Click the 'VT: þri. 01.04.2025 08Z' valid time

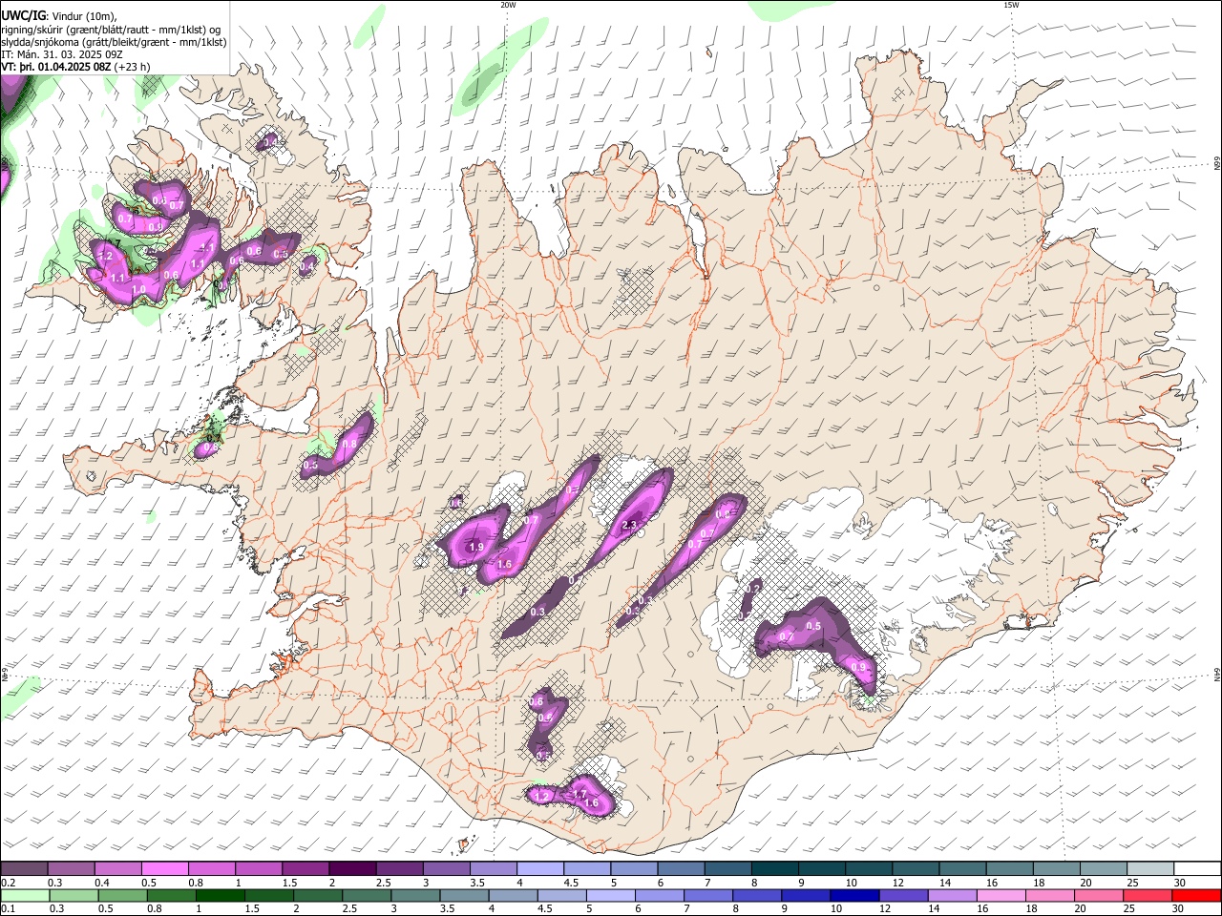pyautogui.click(x=56, y=68)
